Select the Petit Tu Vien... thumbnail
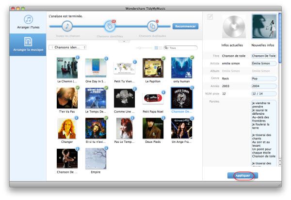This screenshot has width=291, height=200. [x=124, y=68]
